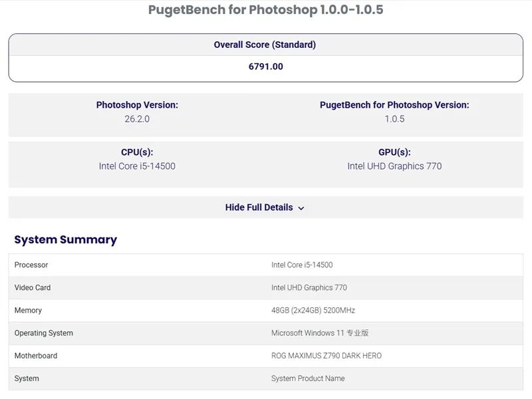
Task: Click the Video Card row label
Action: coord(33,288)
